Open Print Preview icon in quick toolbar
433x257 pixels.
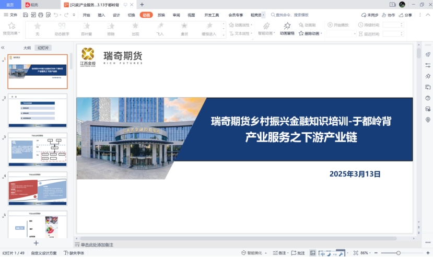[49, 15]
